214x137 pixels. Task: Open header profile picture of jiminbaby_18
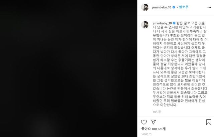(145, 7)
